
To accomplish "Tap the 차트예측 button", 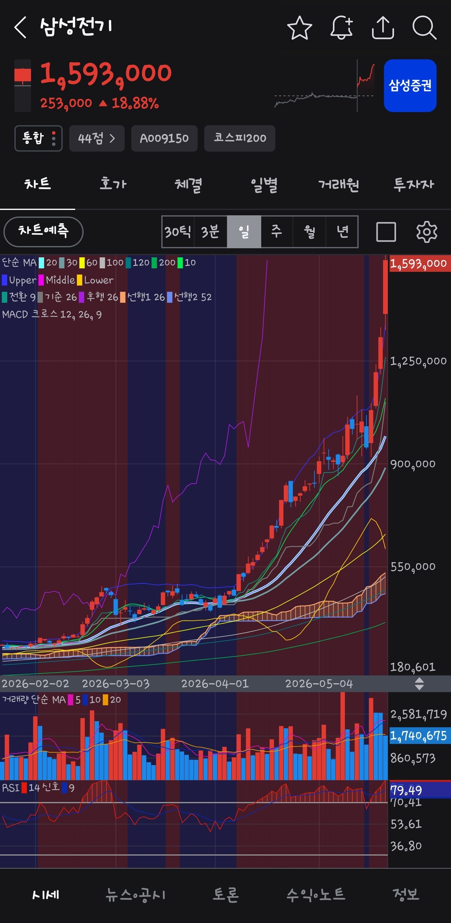I will click(x=43, y=232).
